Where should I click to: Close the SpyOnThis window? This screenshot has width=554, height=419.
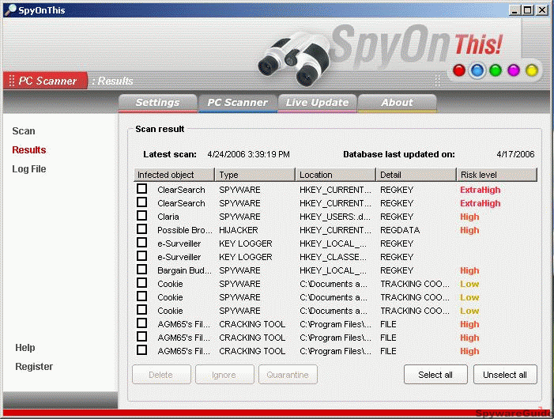coord(541,10)
